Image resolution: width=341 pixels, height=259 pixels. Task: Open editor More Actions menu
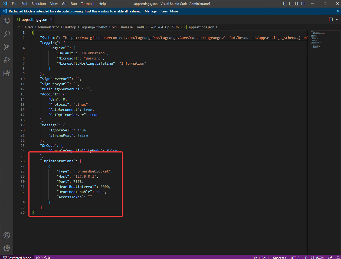pos(337,19)
